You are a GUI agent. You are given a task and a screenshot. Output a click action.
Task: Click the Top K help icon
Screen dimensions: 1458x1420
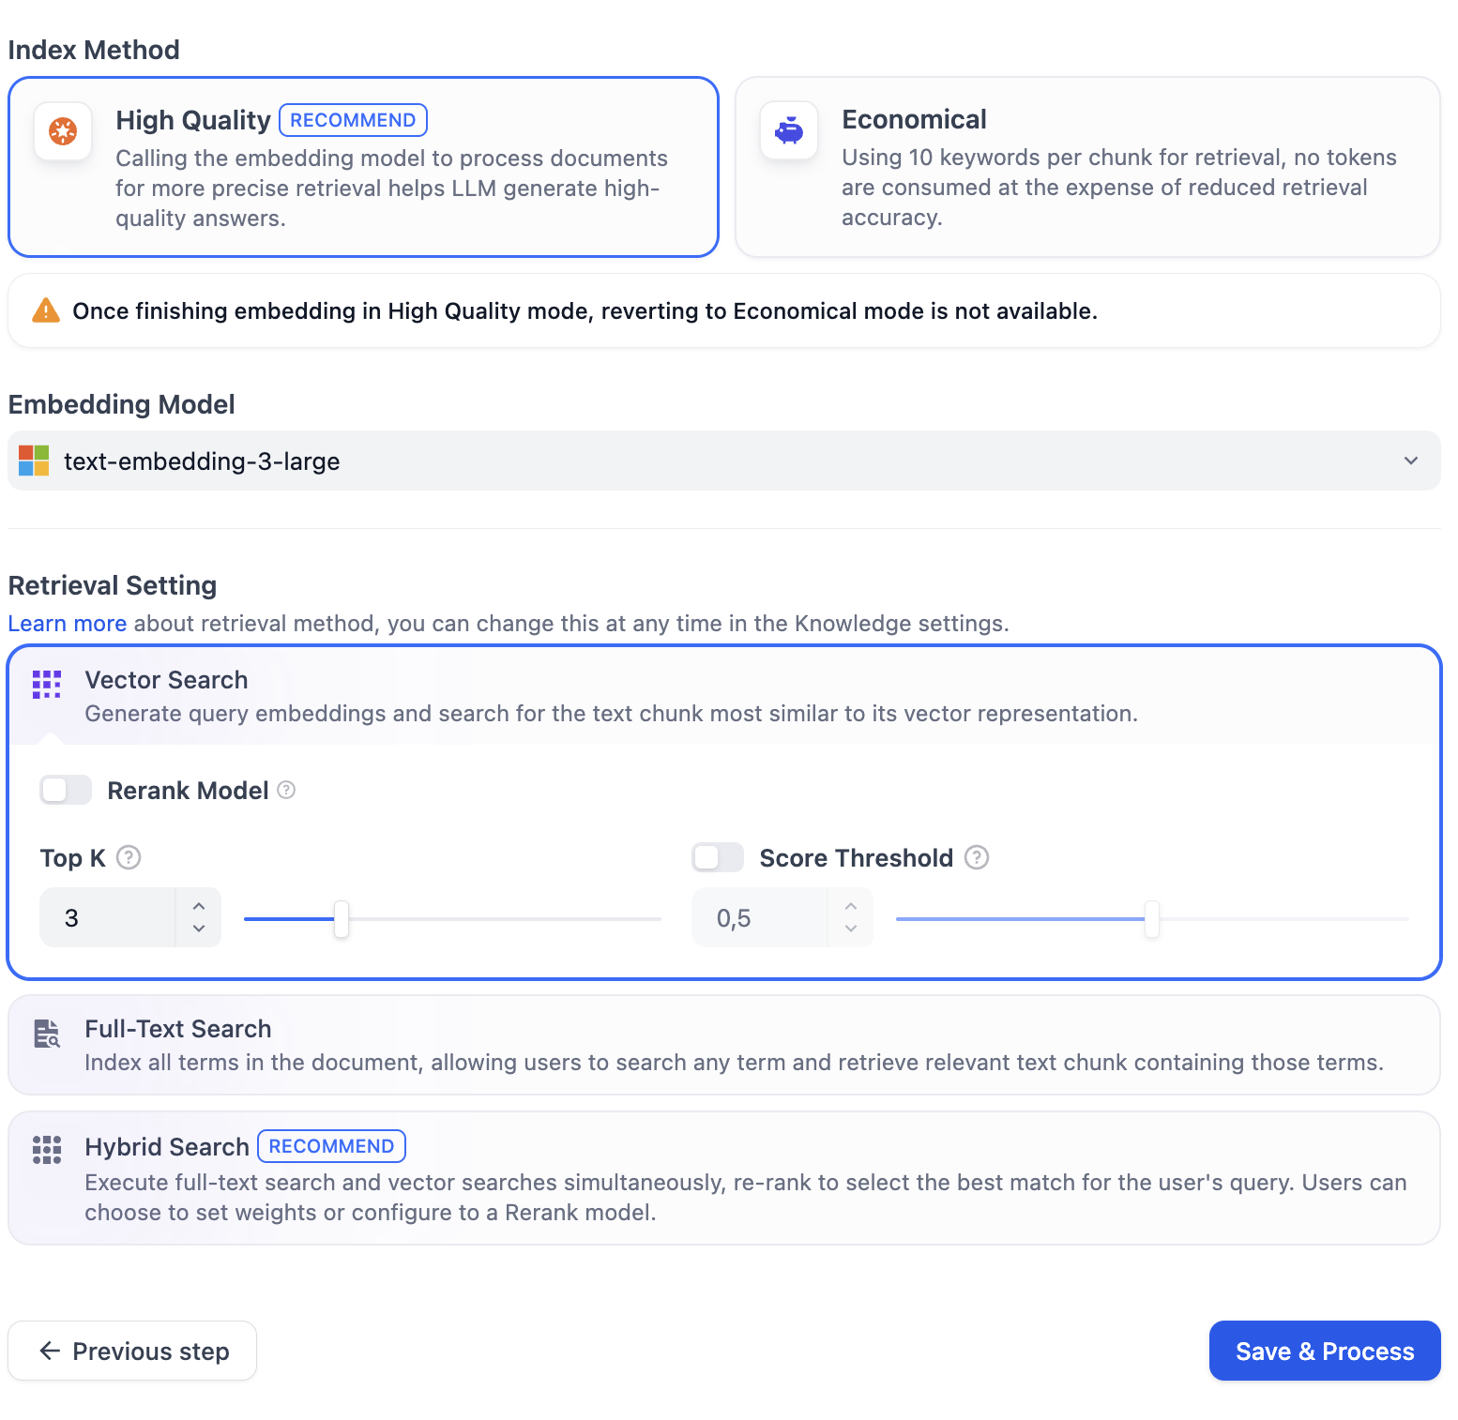tap(129, 857)
